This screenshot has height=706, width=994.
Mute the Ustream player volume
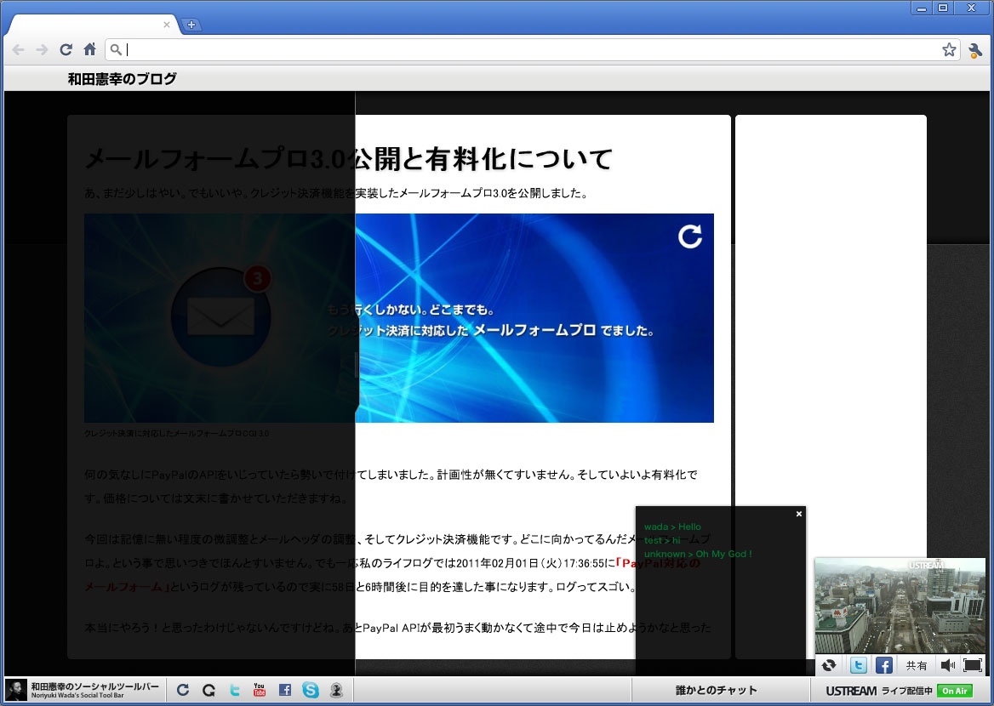[x=948, y=665]
